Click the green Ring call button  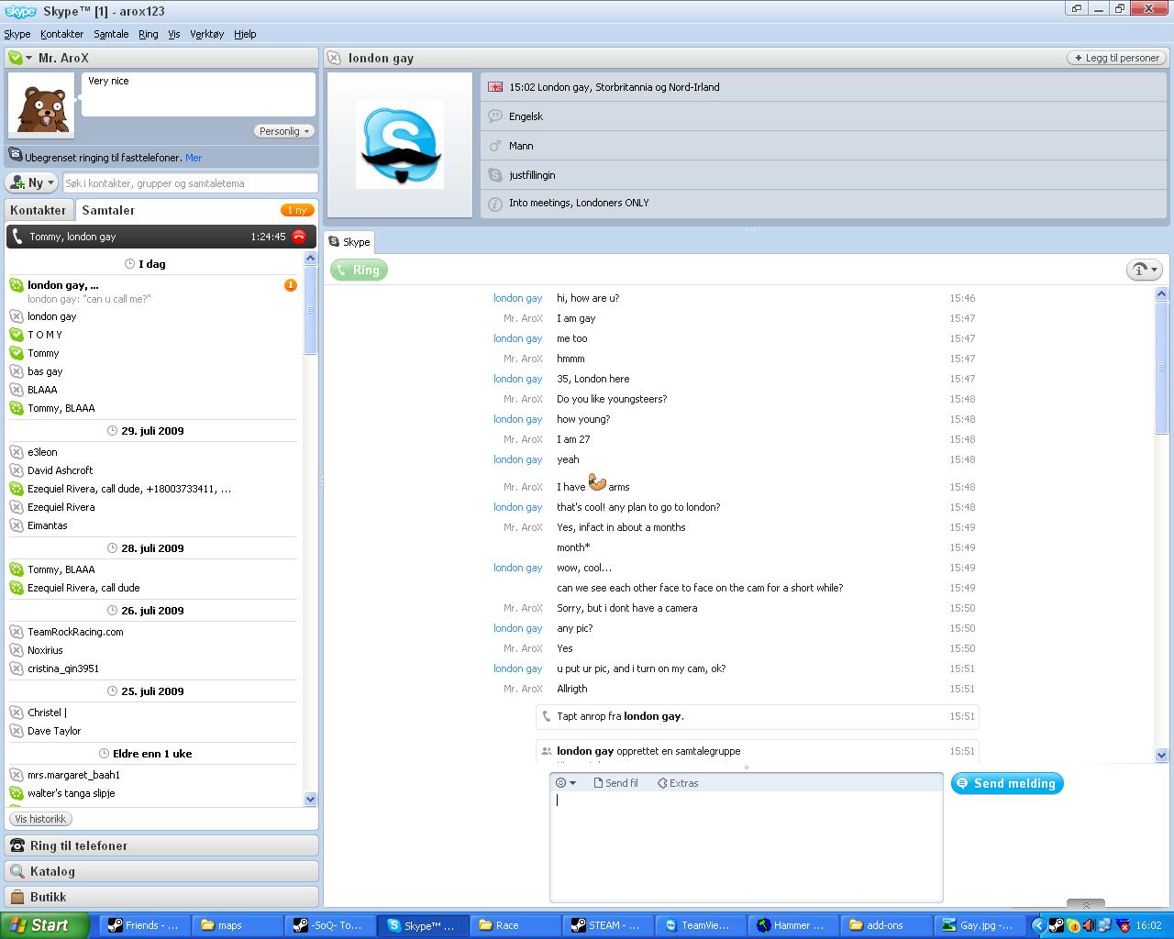tap(359, 270)
